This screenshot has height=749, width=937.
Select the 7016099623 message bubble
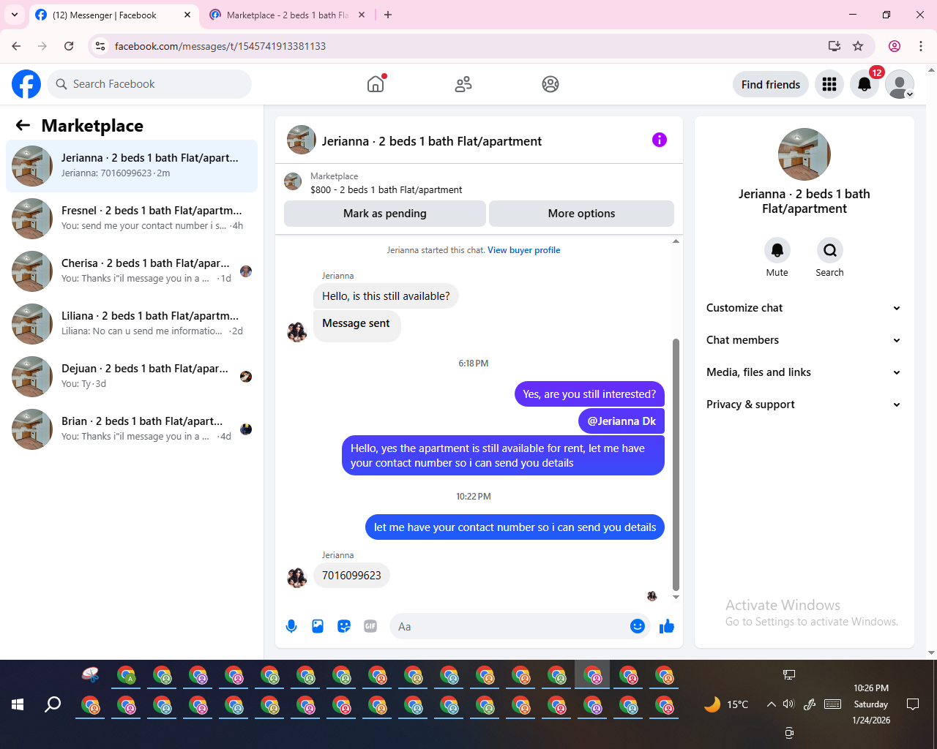351,576
